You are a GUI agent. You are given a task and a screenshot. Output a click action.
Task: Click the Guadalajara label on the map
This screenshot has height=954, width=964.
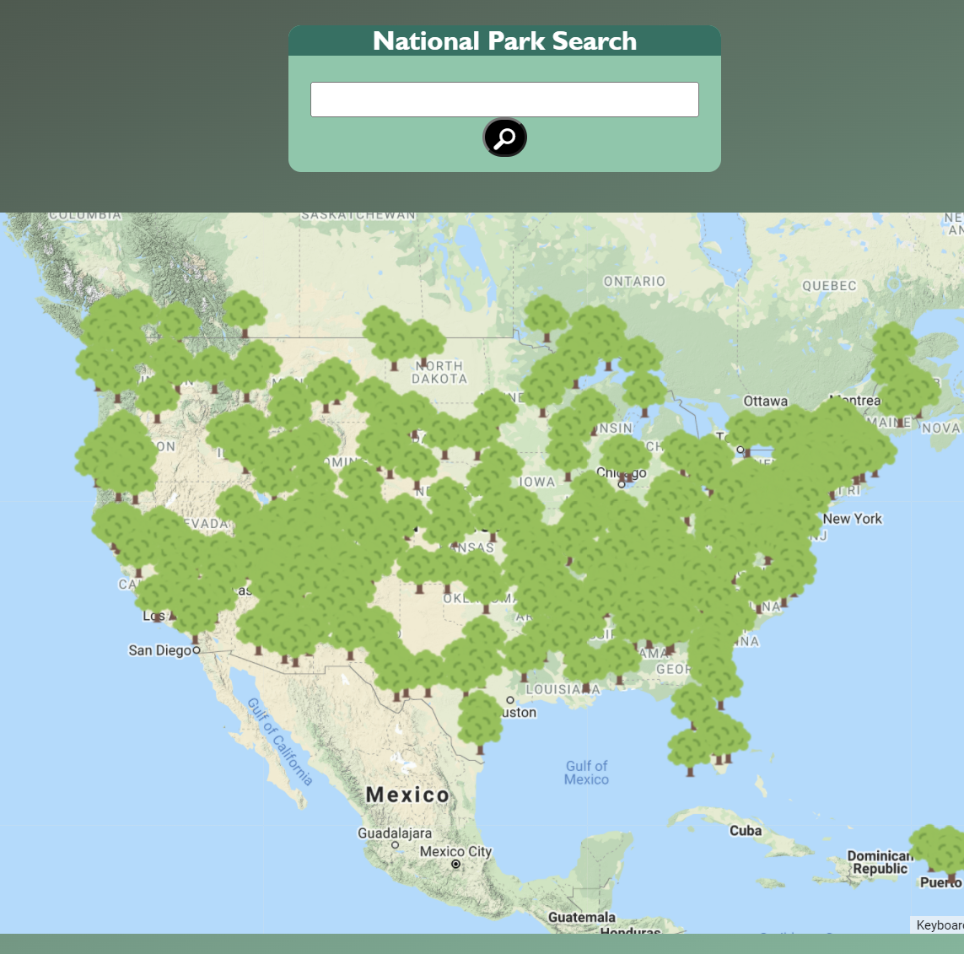click(x=395, y=833)
